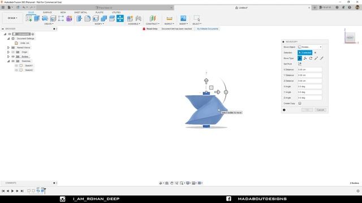Choose Point to Point move type
This screenshot has width=362, height=203.
[x=316, y=58]
